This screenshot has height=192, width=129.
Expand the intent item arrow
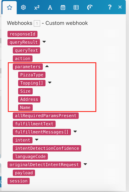37,140
